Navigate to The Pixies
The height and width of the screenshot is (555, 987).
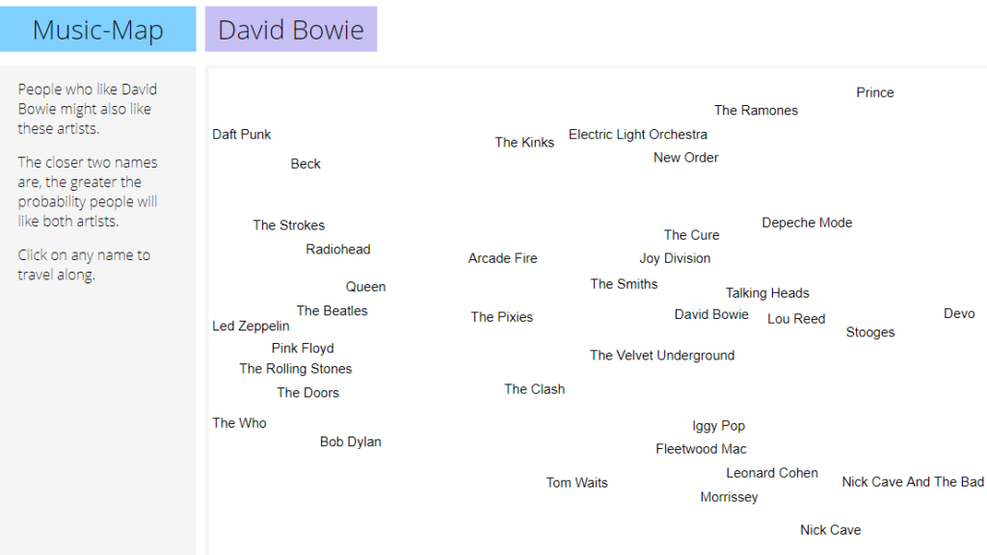(501, 317)
